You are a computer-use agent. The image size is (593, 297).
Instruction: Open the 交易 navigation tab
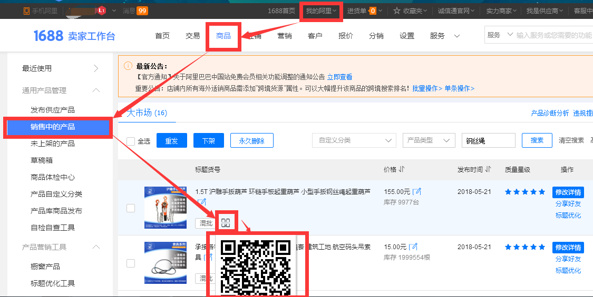coord(192,36)
